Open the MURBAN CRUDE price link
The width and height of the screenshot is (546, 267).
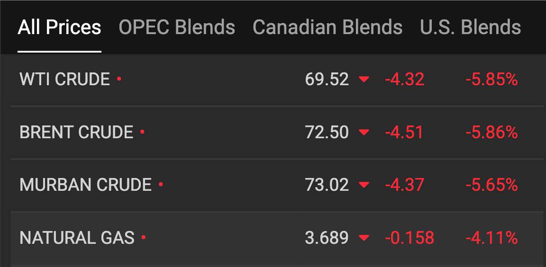click(86, 185)
